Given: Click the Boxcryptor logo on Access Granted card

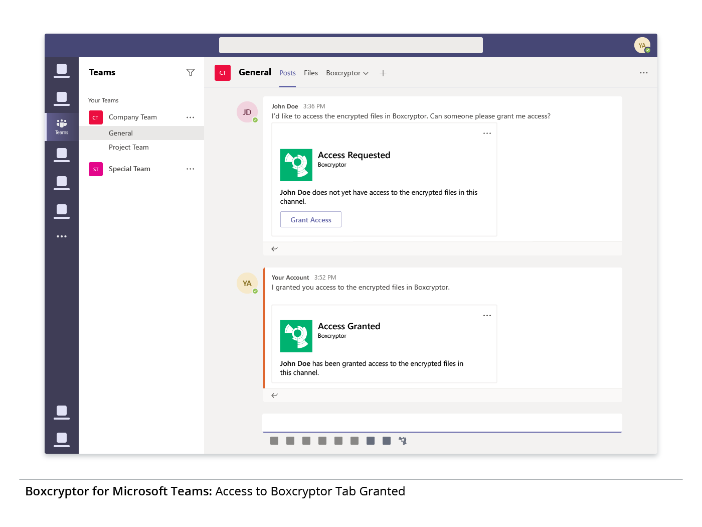Looking at the screenshot, I should [x=296, y=336].
